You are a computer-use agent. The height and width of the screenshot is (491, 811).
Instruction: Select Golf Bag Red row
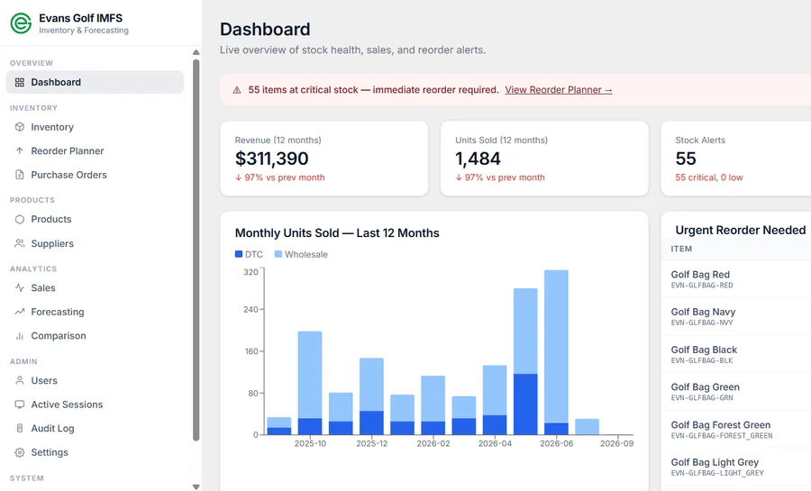(x=736, y=279)
